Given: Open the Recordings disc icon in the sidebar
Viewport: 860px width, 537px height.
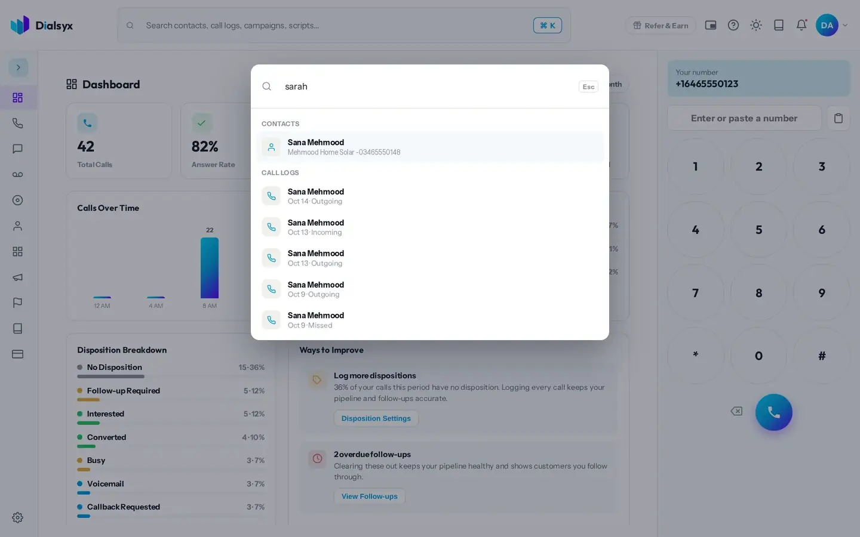Looking at the screenshot, I should 18,200.
